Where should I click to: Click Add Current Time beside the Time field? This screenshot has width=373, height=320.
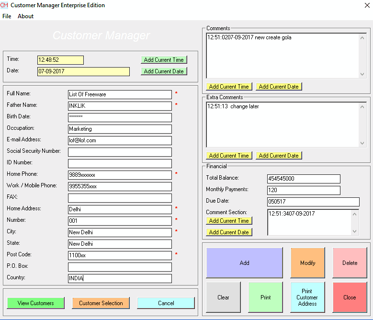pos(164,60)
